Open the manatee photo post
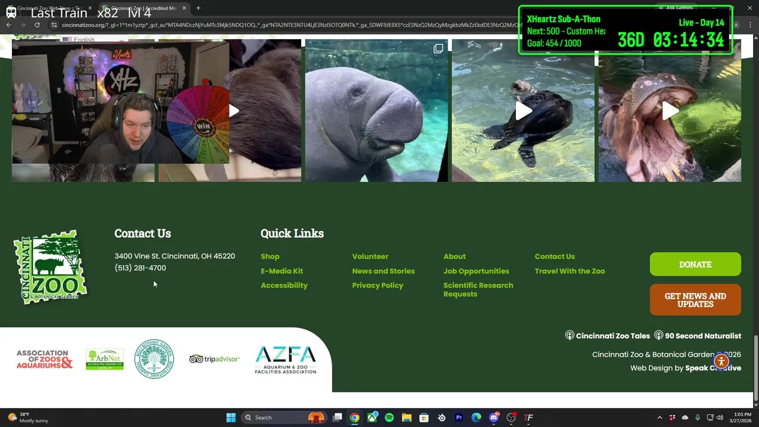The image size is (759, 427). pyautogui.click(x=377, y=111)
